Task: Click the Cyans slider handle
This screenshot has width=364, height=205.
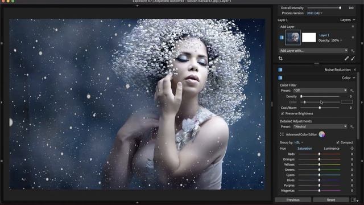Action: tap(320, 175)
